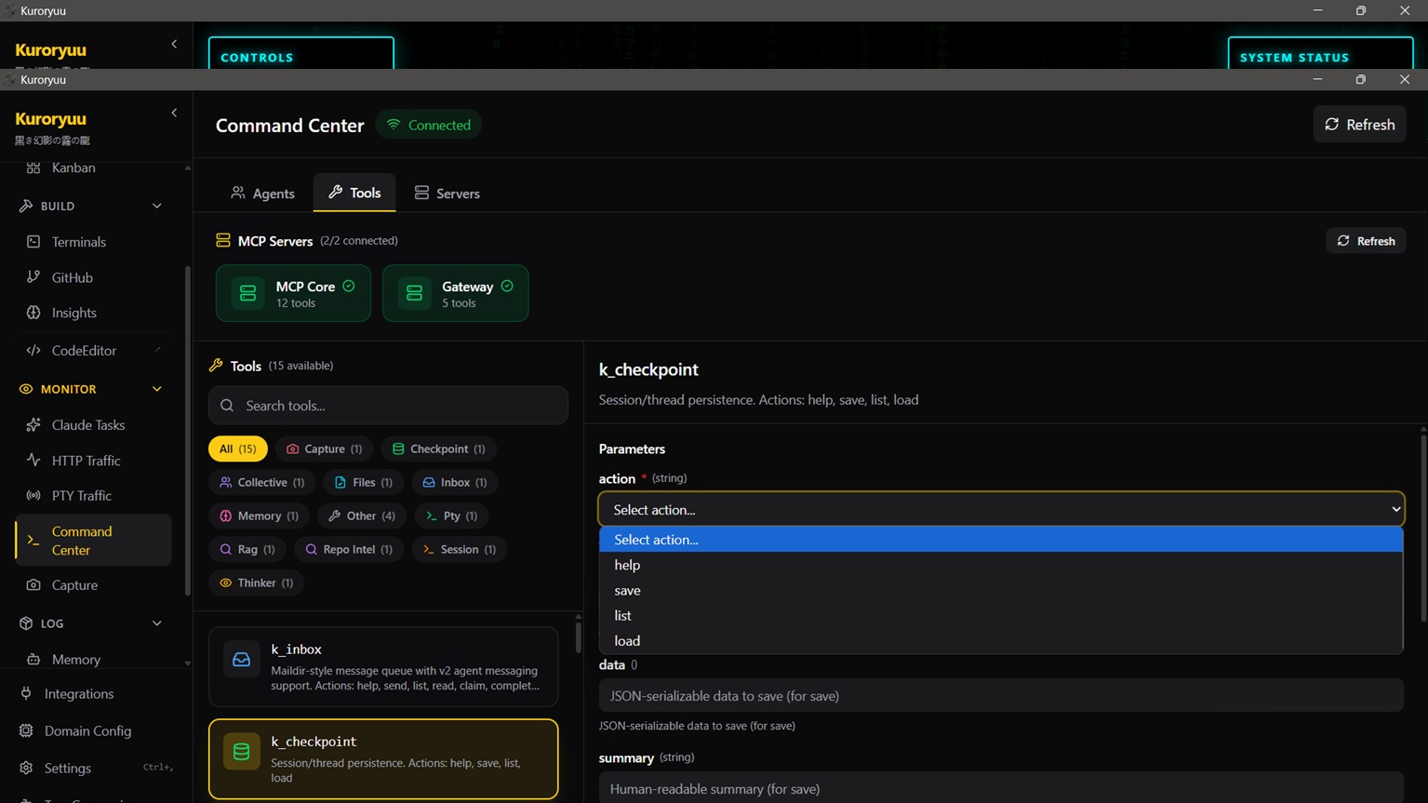Image resolution: width=1428 pixels, height=803 pixels.
Task: Click the k_checkpoint database icon
Action: click(x=241, y=752)
